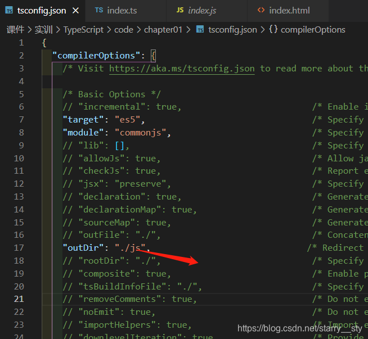This screenshot has width=368, height=339.
Task: Switch to the index.ts tab
Action: coord(126,11)
